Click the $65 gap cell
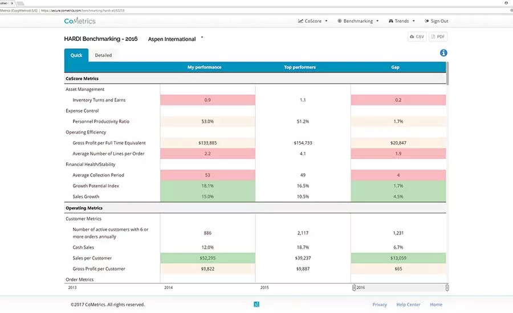Viewport: 513px width, 313px height. [398, 269]
